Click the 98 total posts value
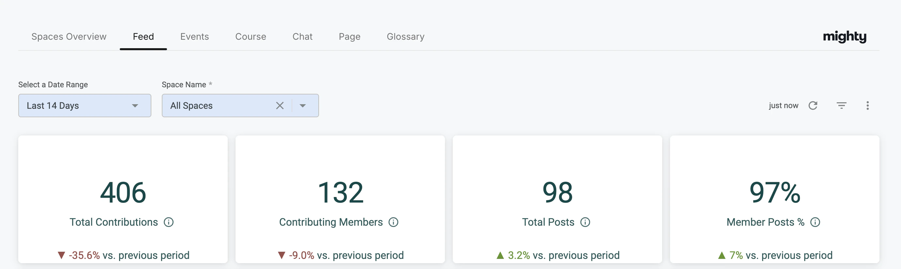Viewport: 901px width, 269px height. (x=557, y=192)
